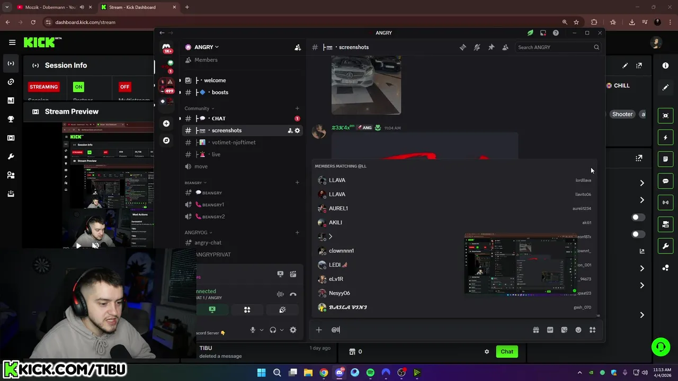Collapse the Community category
This screenshot has height=381, width=678.
199,108
